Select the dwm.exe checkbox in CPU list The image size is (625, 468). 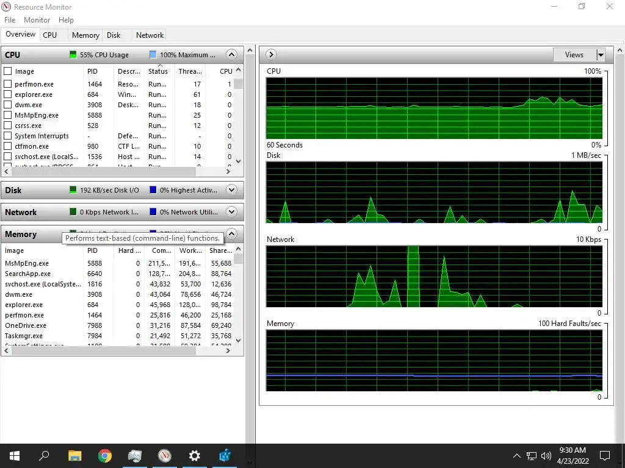click(x=7, y=105)
